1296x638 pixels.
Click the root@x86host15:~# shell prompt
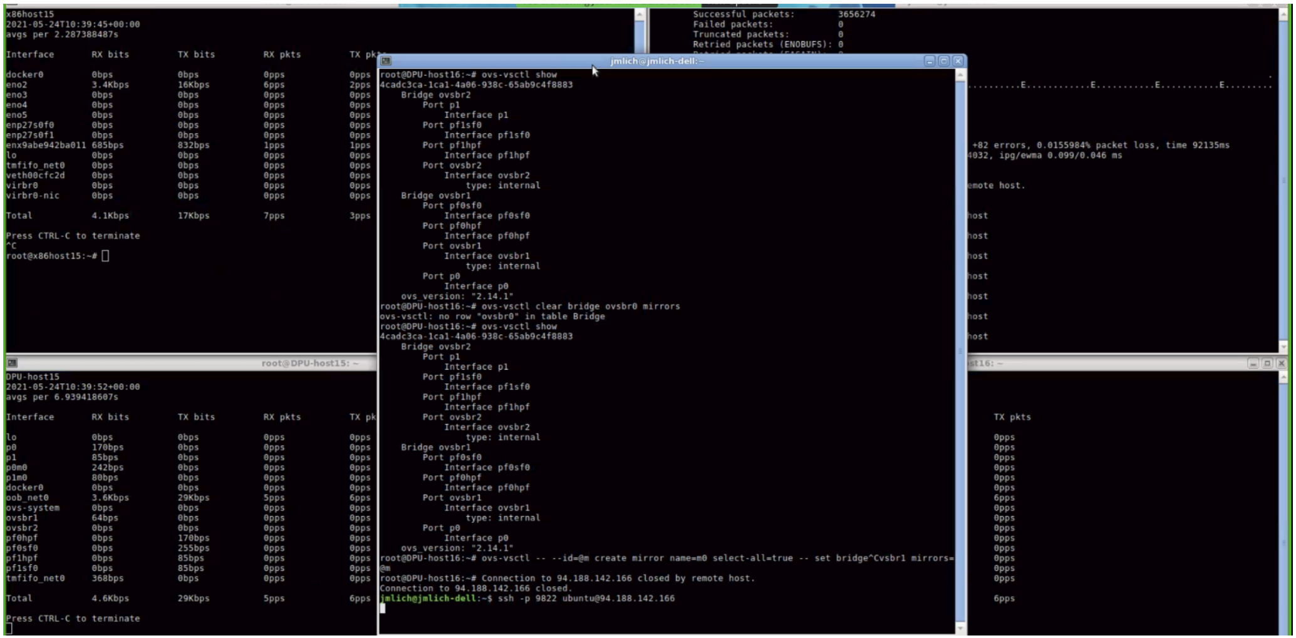point(51,256)
